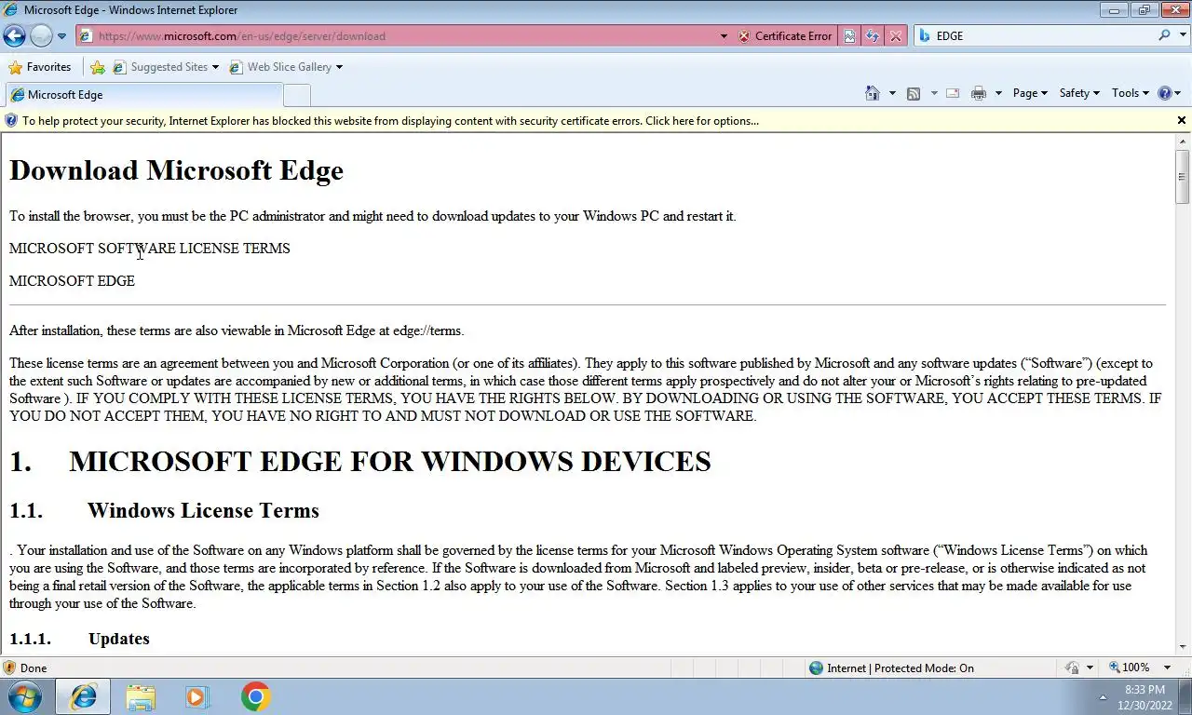Viewport: 1192px width, 715px height.
Task: Click the Microsoft Edge icon on the tab
Action: click(17, 95)
